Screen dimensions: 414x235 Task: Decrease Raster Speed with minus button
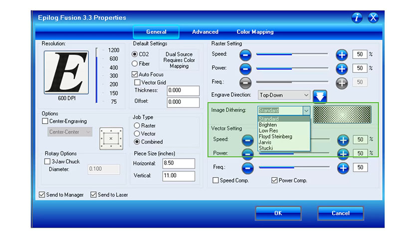245,55
